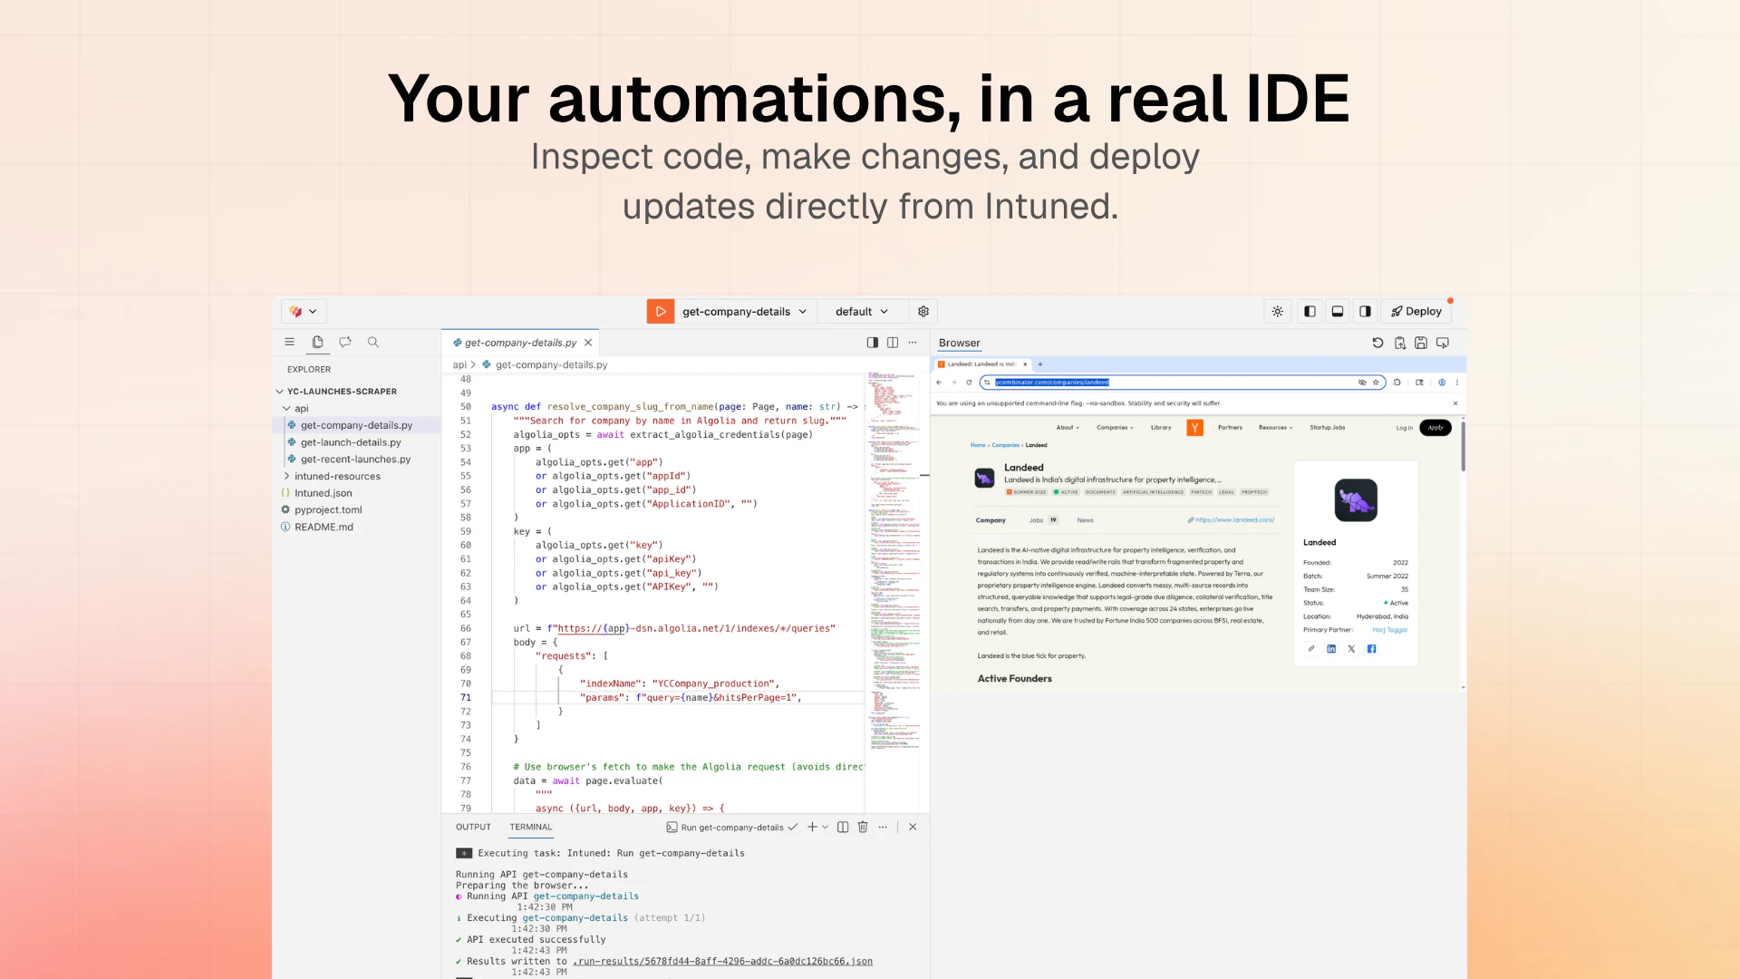This screenshot has height=979, width=1740.
Task: Switch to the OUTPUT tab
Action: pyautogui.click(x=473, y=827)
